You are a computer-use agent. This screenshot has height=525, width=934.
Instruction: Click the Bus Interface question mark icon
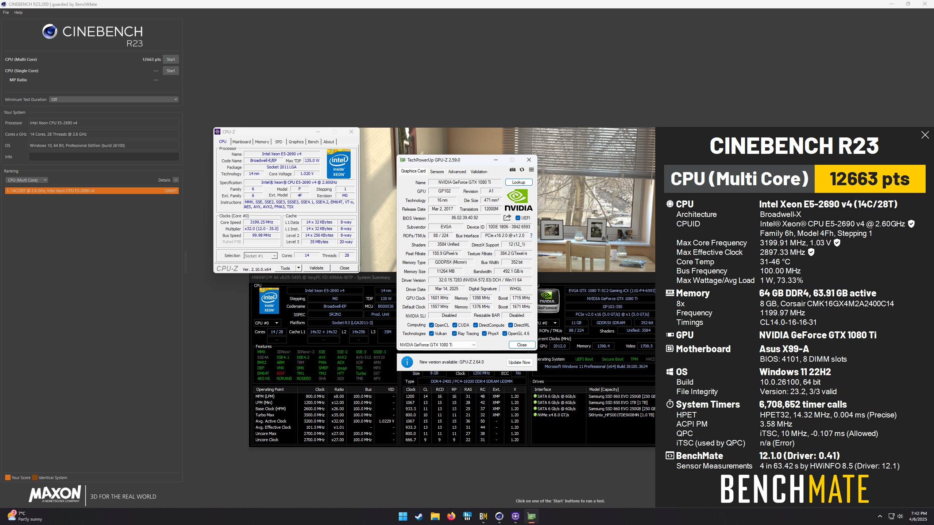531,236
